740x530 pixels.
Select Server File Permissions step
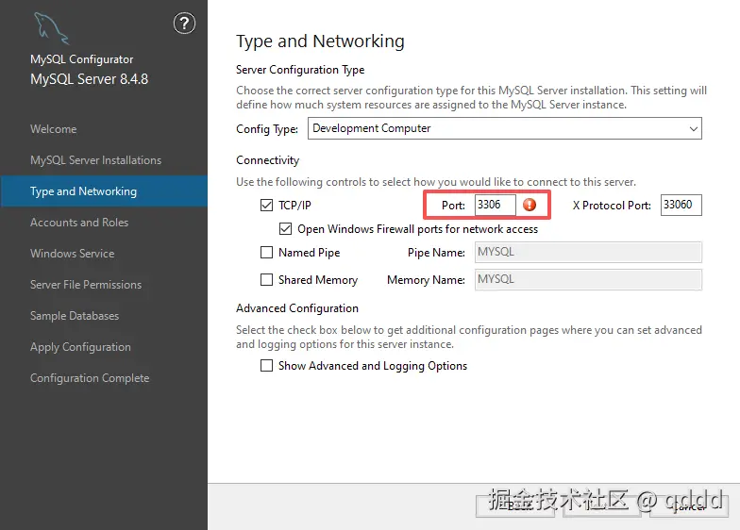[x=86, y=285]
